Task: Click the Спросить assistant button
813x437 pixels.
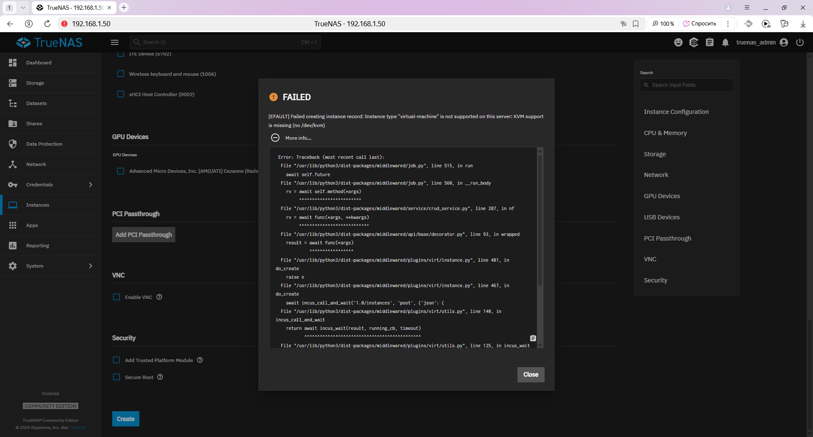Action: point(700,24)
